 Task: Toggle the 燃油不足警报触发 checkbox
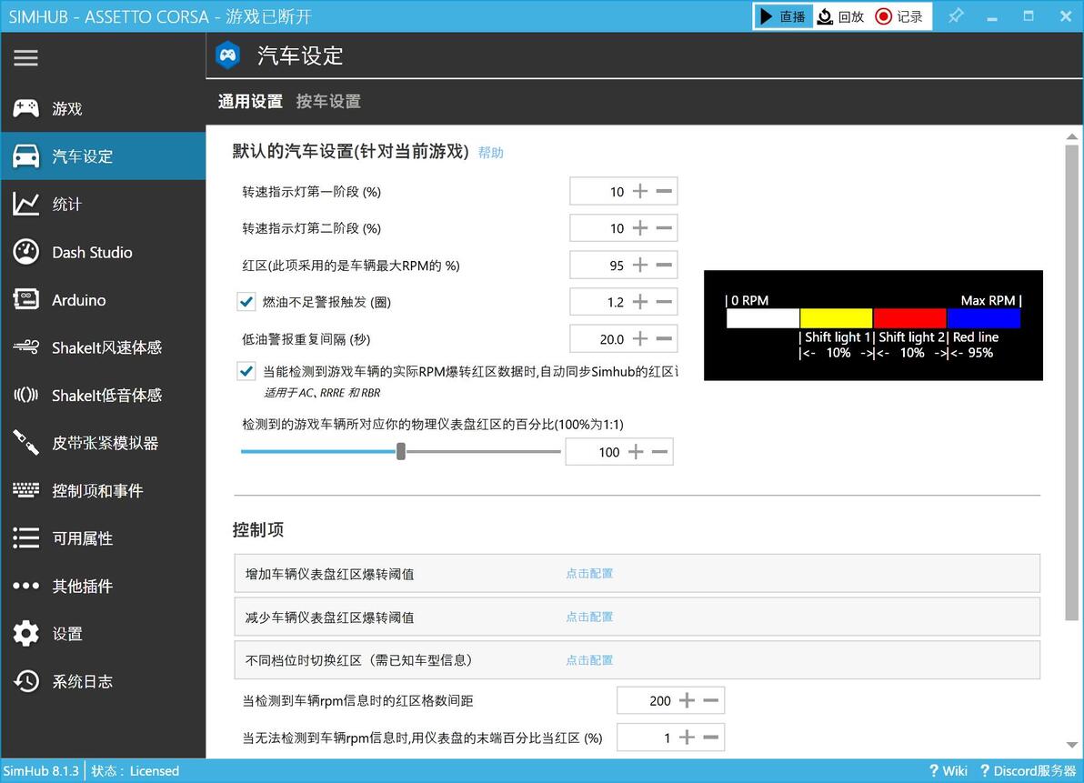(x=246, y=302)
